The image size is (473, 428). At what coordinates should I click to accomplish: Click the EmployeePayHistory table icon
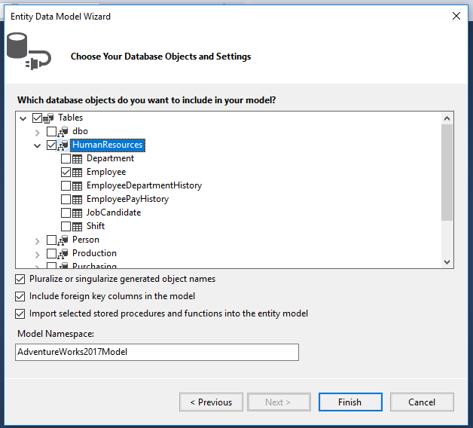[x=77, y=199]
